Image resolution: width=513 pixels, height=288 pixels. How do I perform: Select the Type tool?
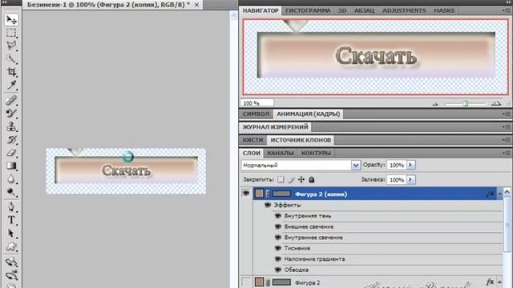[11, 220]
